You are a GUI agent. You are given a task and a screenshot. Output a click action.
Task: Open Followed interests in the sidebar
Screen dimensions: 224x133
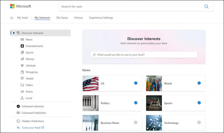point(33,106)
